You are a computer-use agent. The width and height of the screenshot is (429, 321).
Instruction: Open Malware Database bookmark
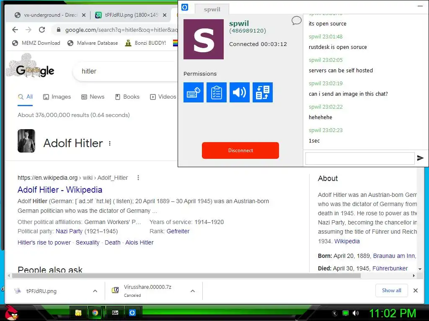point(93,43)
